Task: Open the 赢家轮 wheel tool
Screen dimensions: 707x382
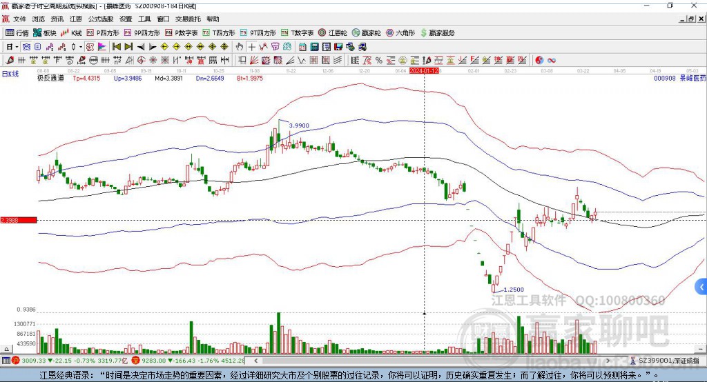Action: tap(366, 33)
